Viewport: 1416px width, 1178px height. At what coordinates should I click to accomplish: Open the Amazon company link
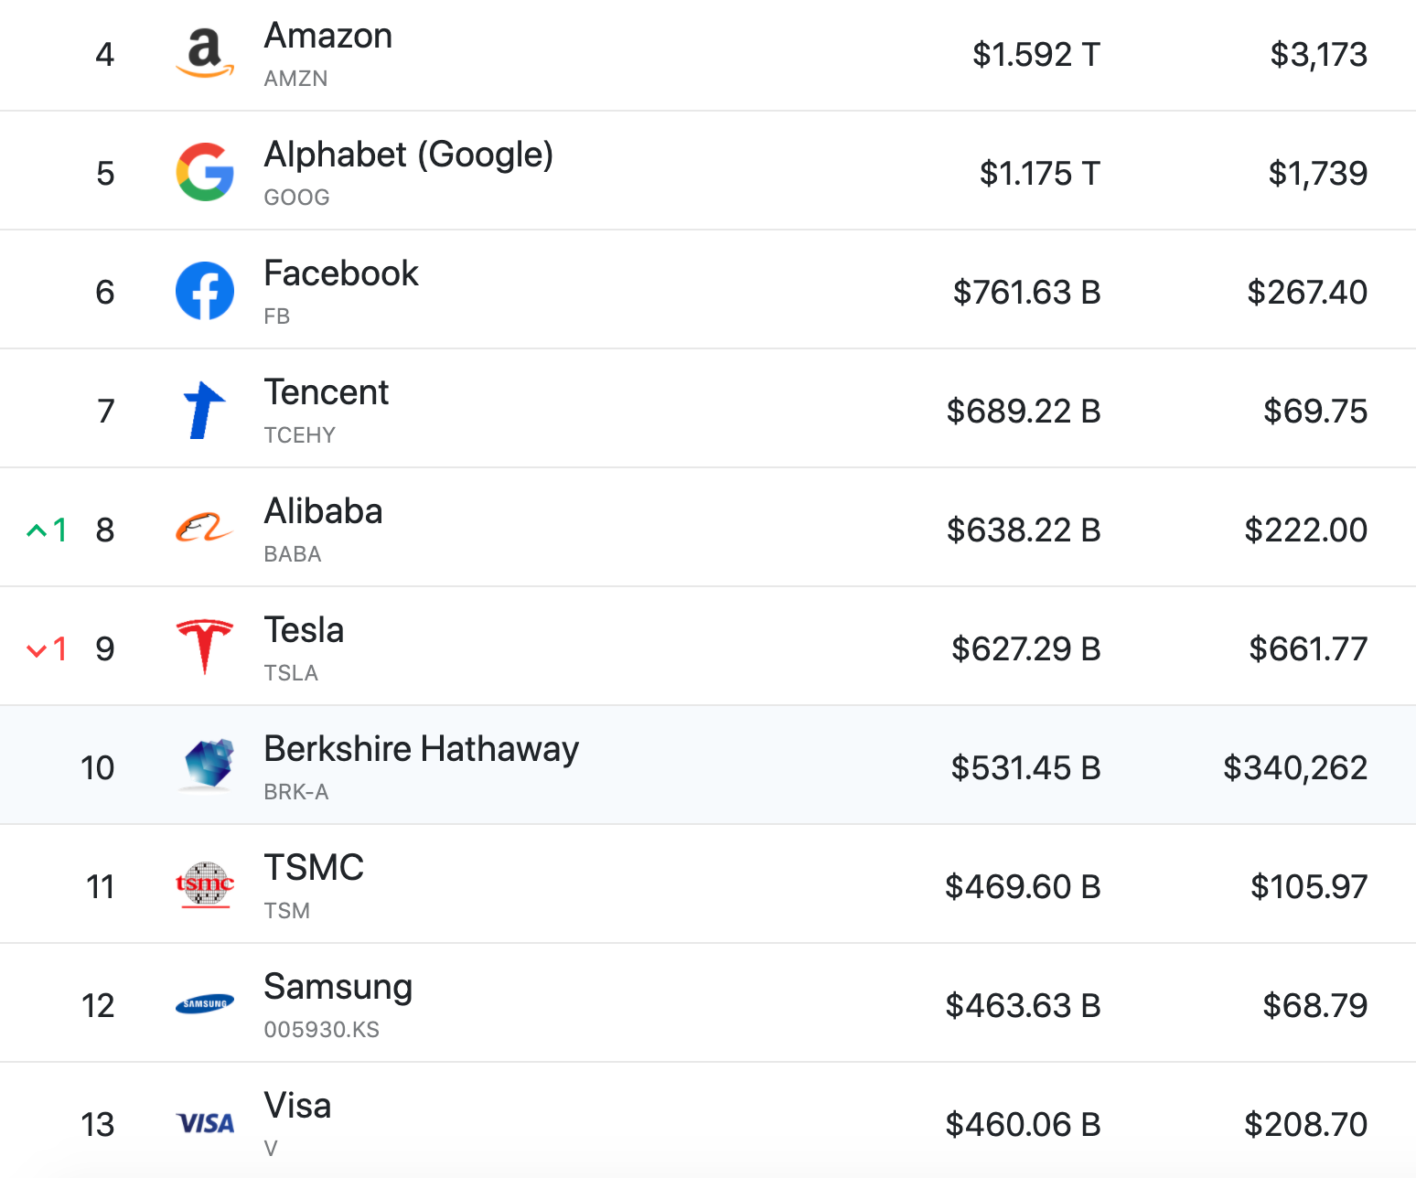[328, 36]
